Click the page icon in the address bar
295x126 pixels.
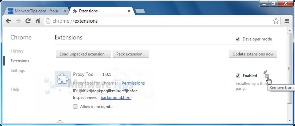pos(48,21)
